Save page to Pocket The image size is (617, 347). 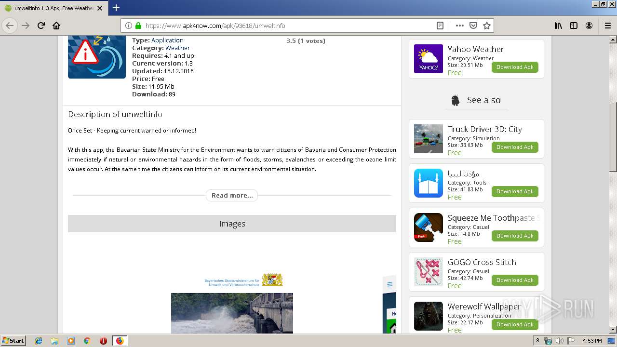pyautogui.click(x=473, y=26)
